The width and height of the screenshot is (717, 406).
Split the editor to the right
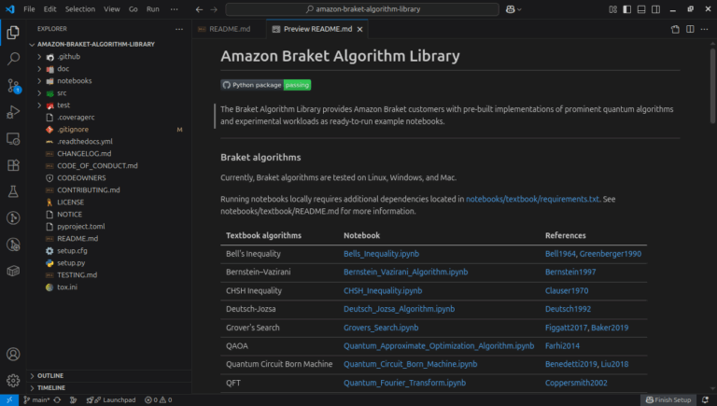[x=690, y=29]
